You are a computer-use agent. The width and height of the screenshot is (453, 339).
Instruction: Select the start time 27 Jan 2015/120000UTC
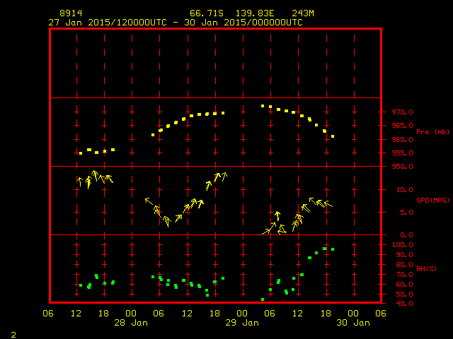coord(107,22)
